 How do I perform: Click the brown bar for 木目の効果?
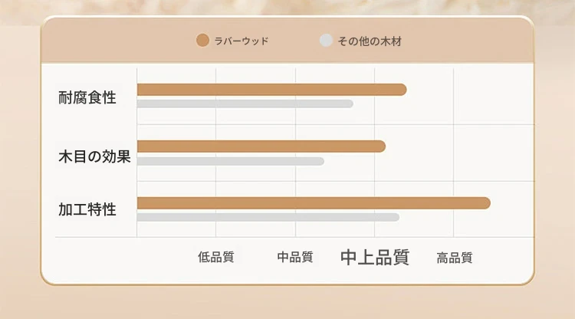[261, 146]
